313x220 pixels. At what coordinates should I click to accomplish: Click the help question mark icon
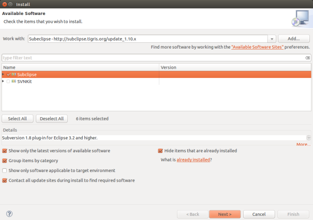tap(9, 214)
